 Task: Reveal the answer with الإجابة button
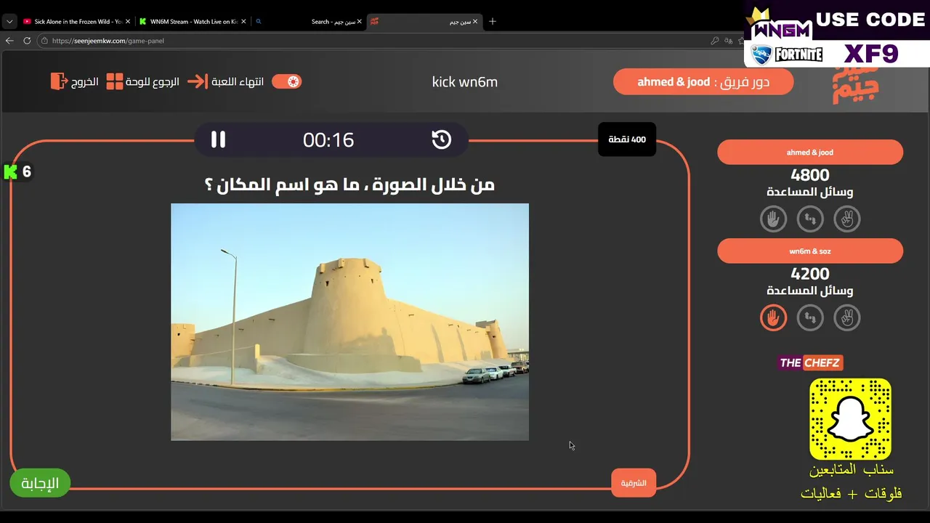(40, 483)
